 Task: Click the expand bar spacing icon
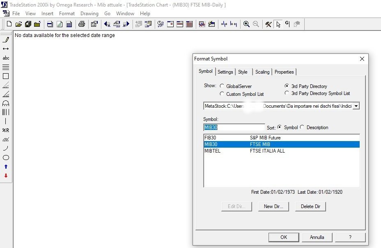point(234,24)
